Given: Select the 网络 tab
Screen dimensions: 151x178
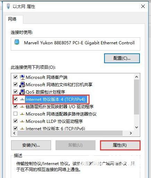Looking at the screenshot, I should [12, 19].
